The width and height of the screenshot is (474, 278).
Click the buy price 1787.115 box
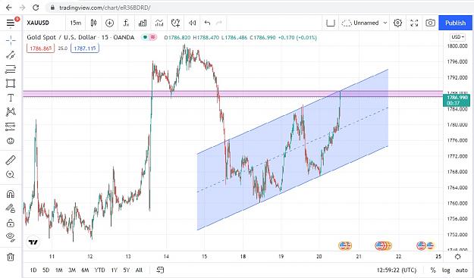[85, 48]
